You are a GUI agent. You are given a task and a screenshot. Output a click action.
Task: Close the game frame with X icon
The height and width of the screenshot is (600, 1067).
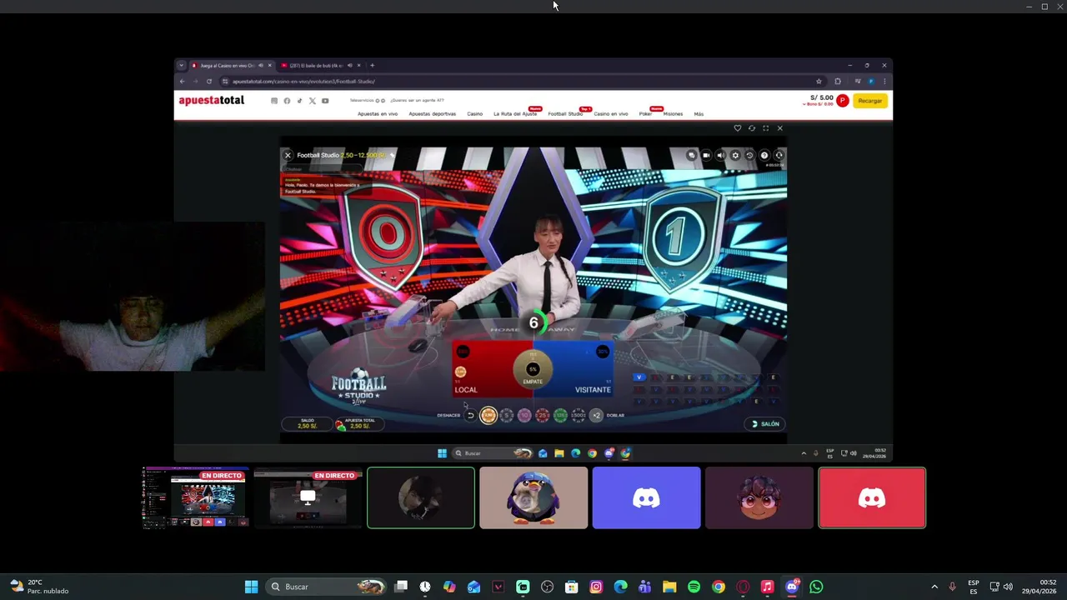pyautogui.click(x=779, y=128)
